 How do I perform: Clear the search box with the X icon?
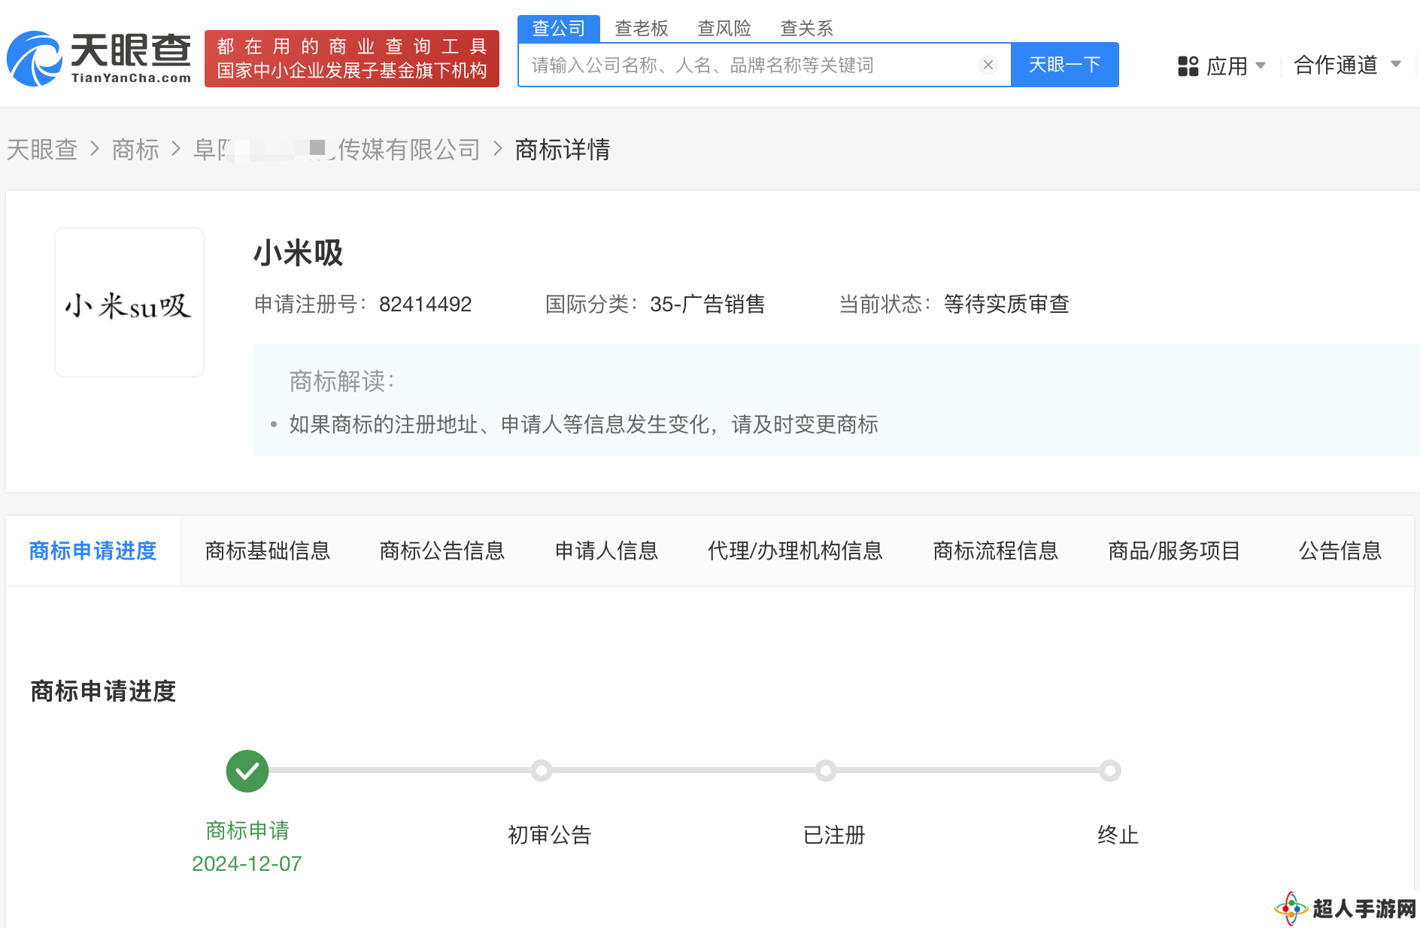(x=988, y=65)
